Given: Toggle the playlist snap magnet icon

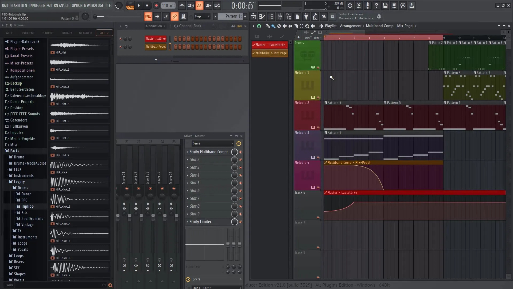Looking at the screenshot, I should pyautogui.click(x=259, y=26).
